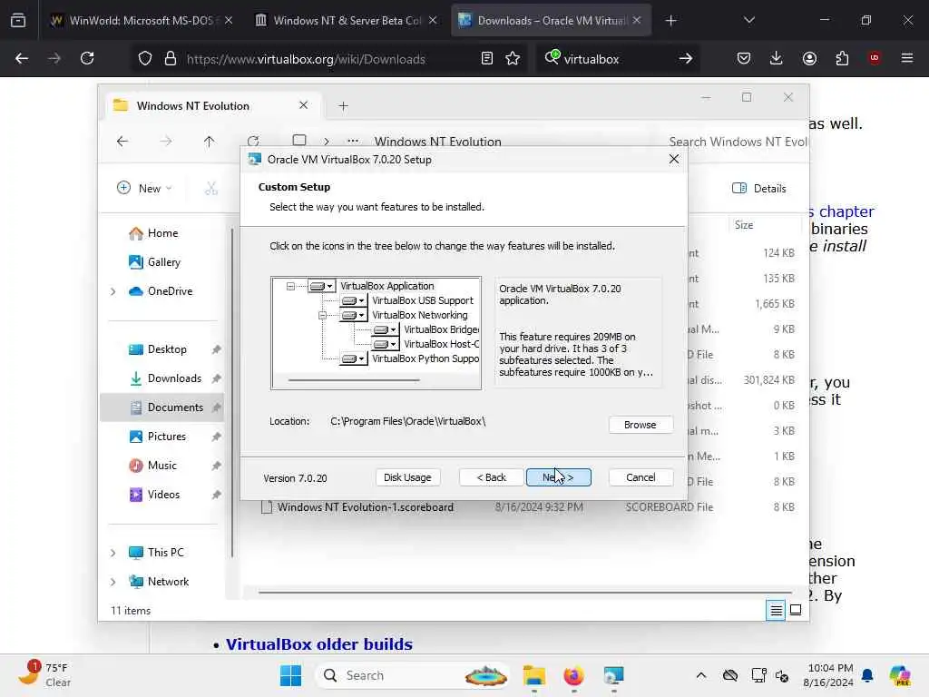The image size is (929, 697).
Task: Open VirtualBox Application feature dropdown icon
Action: point(322,286)
